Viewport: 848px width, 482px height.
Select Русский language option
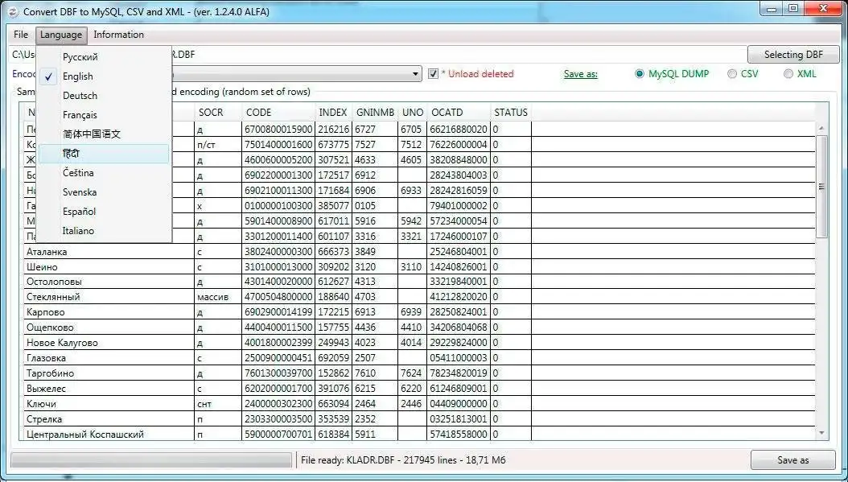coord(104,57)
